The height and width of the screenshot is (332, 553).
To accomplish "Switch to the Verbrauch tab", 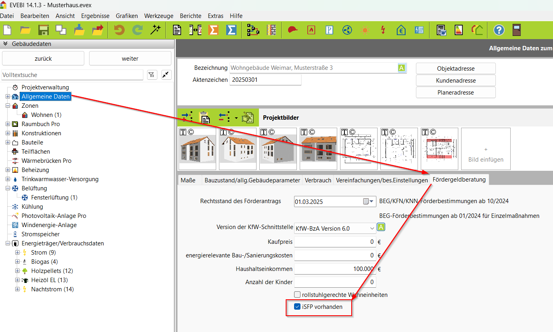I will [318, 180].
